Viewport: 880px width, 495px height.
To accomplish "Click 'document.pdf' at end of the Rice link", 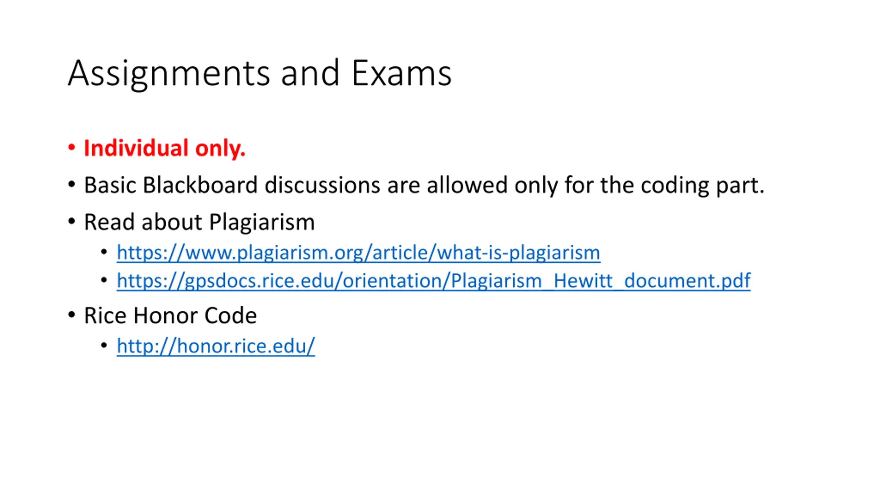I will pos(687,281).
